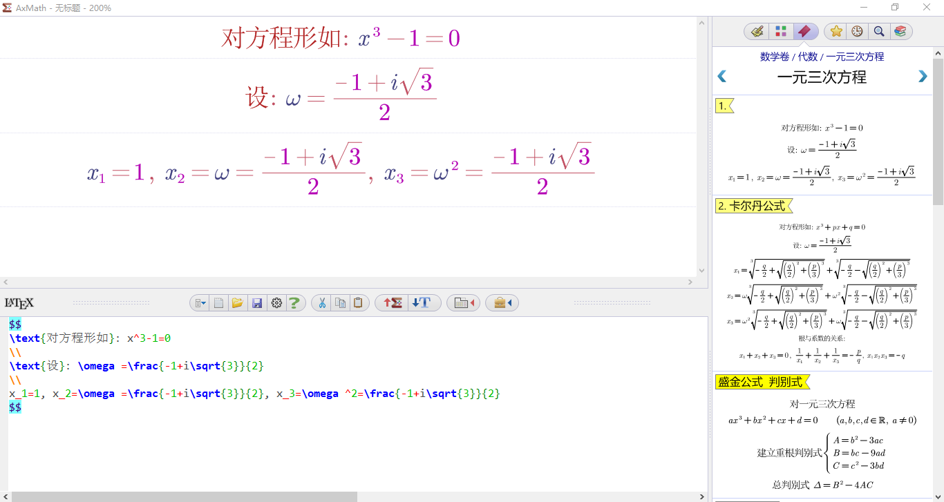Toggle the briefcase toolbox panel
This screenshot has width=944, height=502.
point(502,303)
